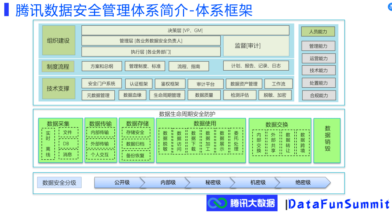Select the 脱敏、加密 box

point(275,95)
